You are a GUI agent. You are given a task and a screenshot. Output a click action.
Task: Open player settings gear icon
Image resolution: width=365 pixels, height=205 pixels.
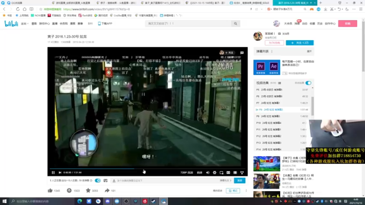pyautogui.click(x=214, y=173)
